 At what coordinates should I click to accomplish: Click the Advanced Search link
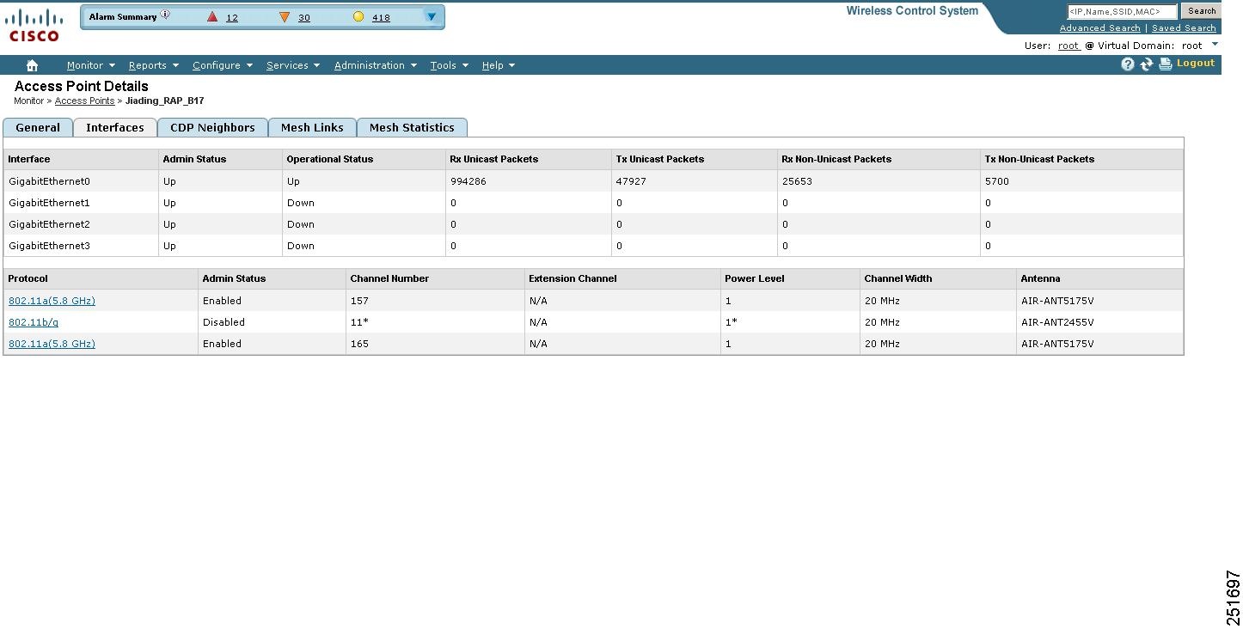[x=1099, y=27]
